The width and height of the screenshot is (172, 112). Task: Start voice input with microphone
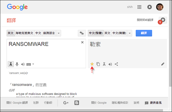[x=17, y=64]
